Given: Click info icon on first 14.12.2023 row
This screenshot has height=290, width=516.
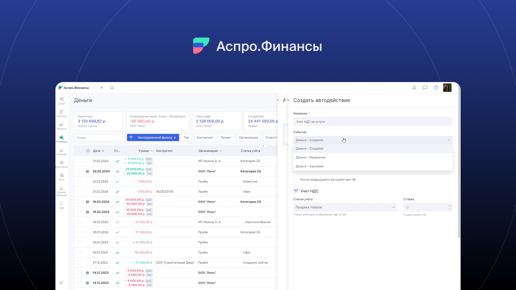Looking at the screenshot, I should 87,273.
